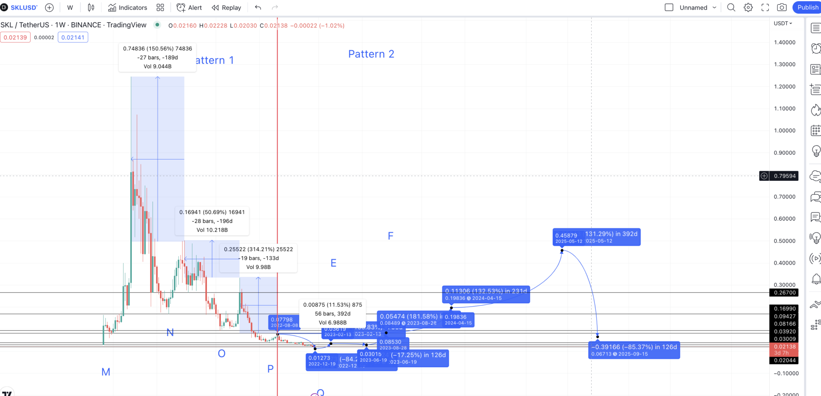Click the 0.01273 label dated 2022-12-19
Image resolution: width=821 pixels, height=396 pixels.
tap(322, 361)
